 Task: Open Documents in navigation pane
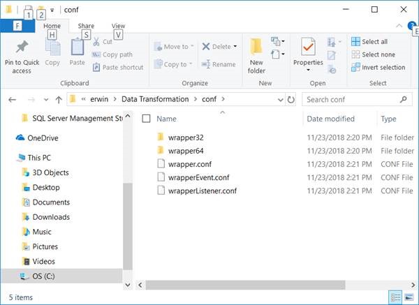click(46, 202)
